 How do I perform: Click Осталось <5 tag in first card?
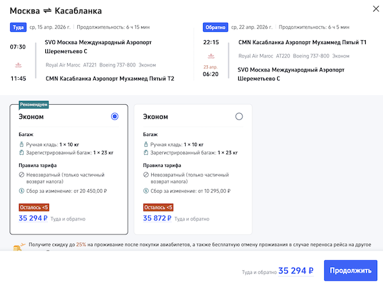pos(33,207)
